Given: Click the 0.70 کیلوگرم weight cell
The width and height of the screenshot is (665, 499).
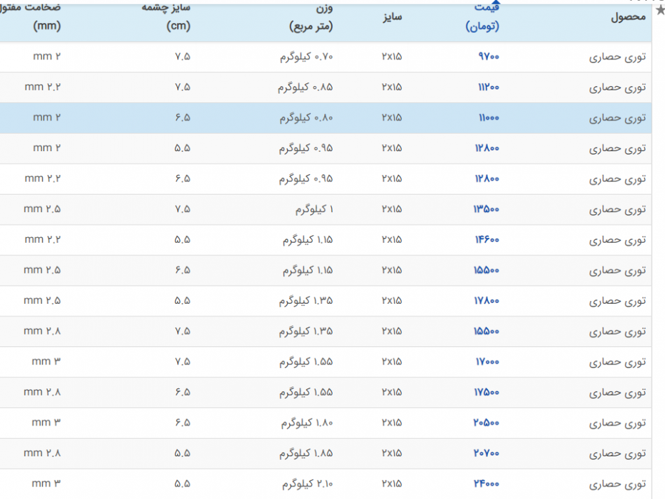Looking at the screenshot, I should click(x=306, y=57).
